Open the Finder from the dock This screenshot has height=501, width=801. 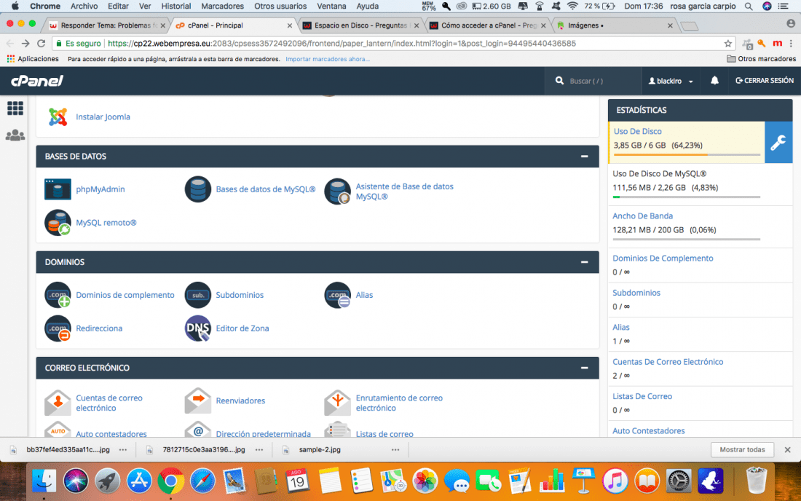click(44, 481)
